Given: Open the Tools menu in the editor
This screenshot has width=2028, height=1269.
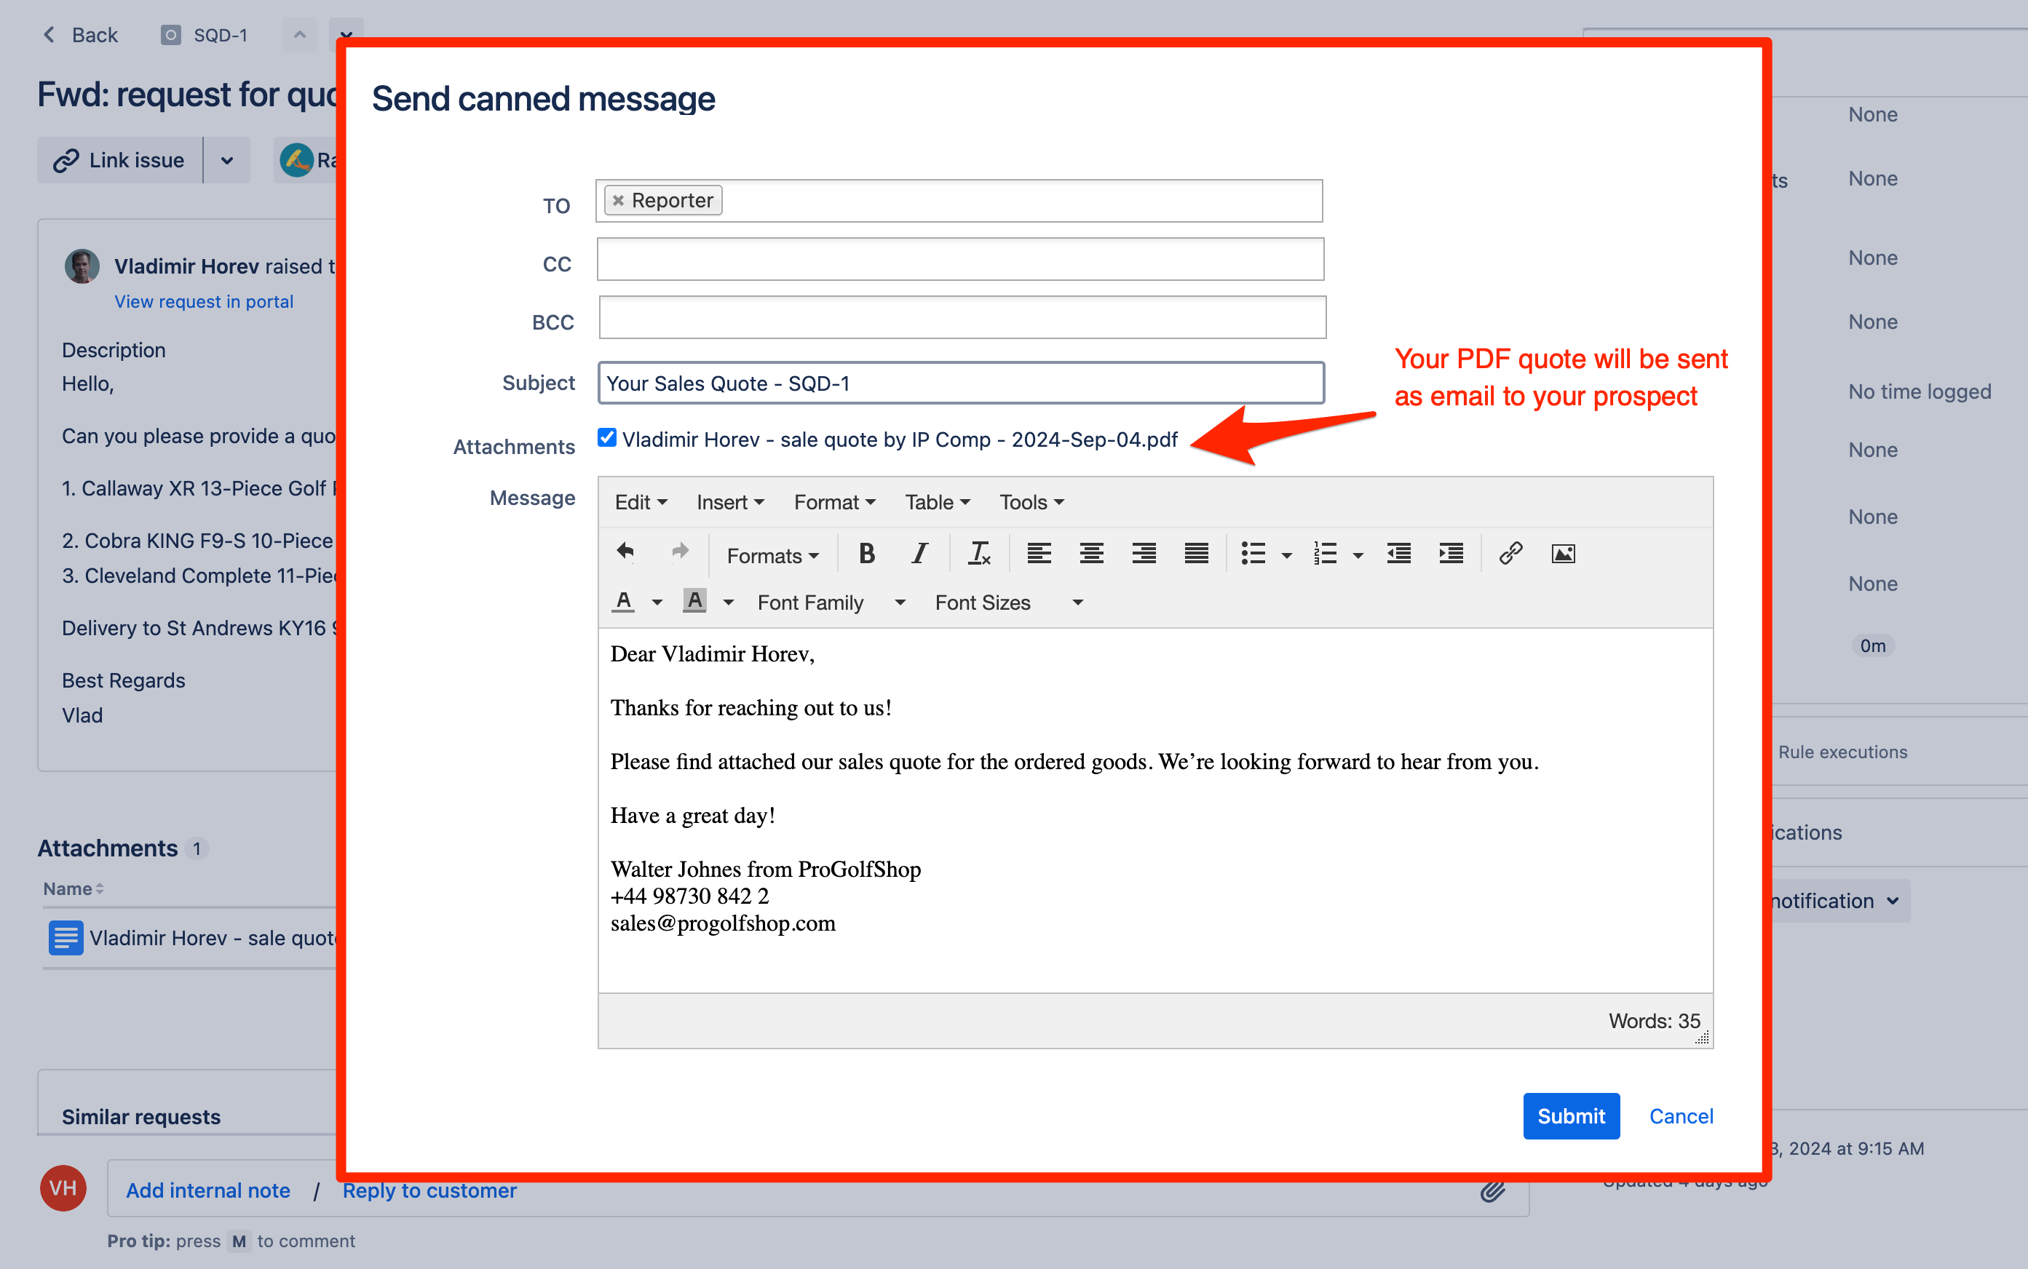Looking at the screenshot, I should 1029,501.
